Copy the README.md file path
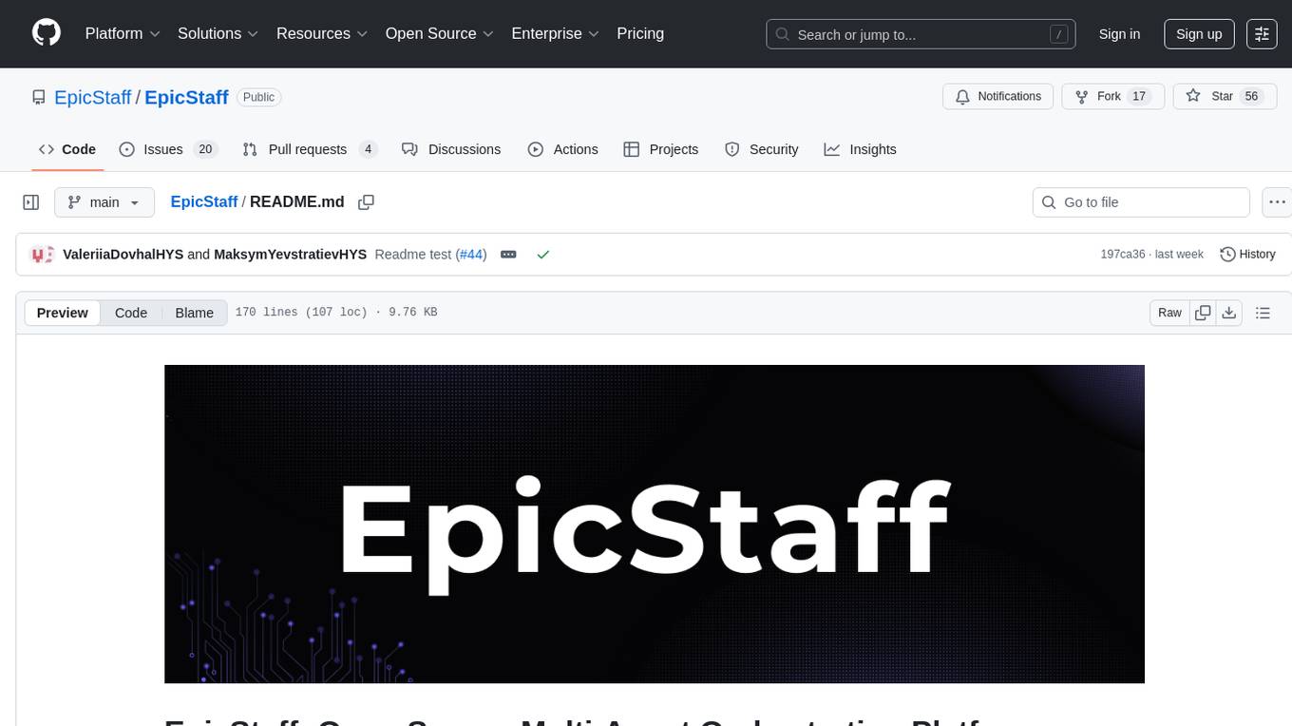Viewport: 1292px width, 726px height. (x=366, y=202)
